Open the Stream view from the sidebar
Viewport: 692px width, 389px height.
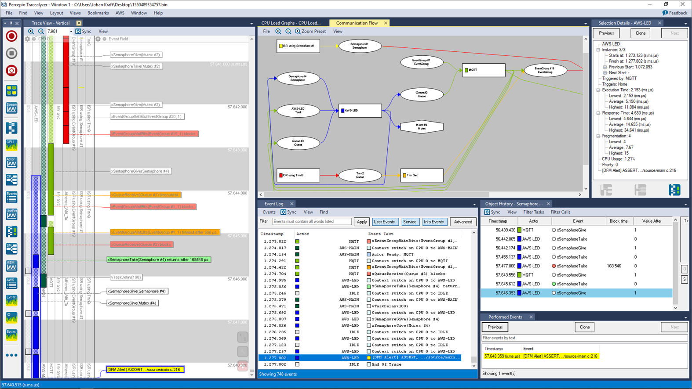click(x=11, y=108)
